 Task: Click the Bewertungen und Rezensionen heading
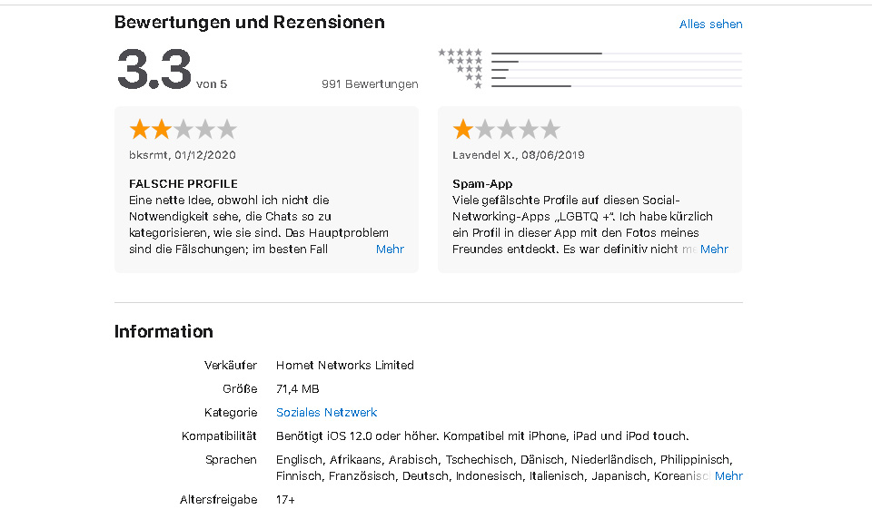pyautogui.click(x=249, y=23)
